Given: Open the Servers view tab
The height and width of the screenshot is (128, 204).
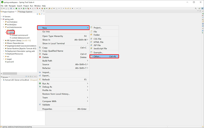Looking at the screenshot, I should click(5, 77).
